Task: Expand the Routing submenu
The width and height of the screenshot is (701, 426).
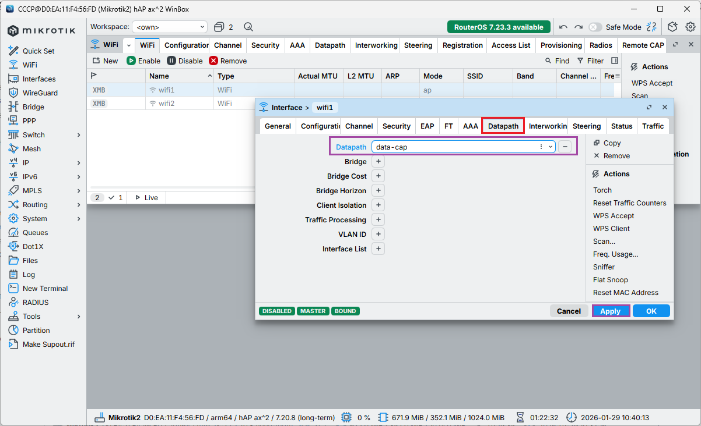Action: (79, 205)
